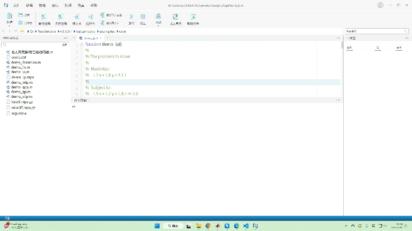This screenshot has width=412, height=231.
Task: Click the Insert Section (插入节) icon
Action: pyautogui.click(x=77, y=17)
